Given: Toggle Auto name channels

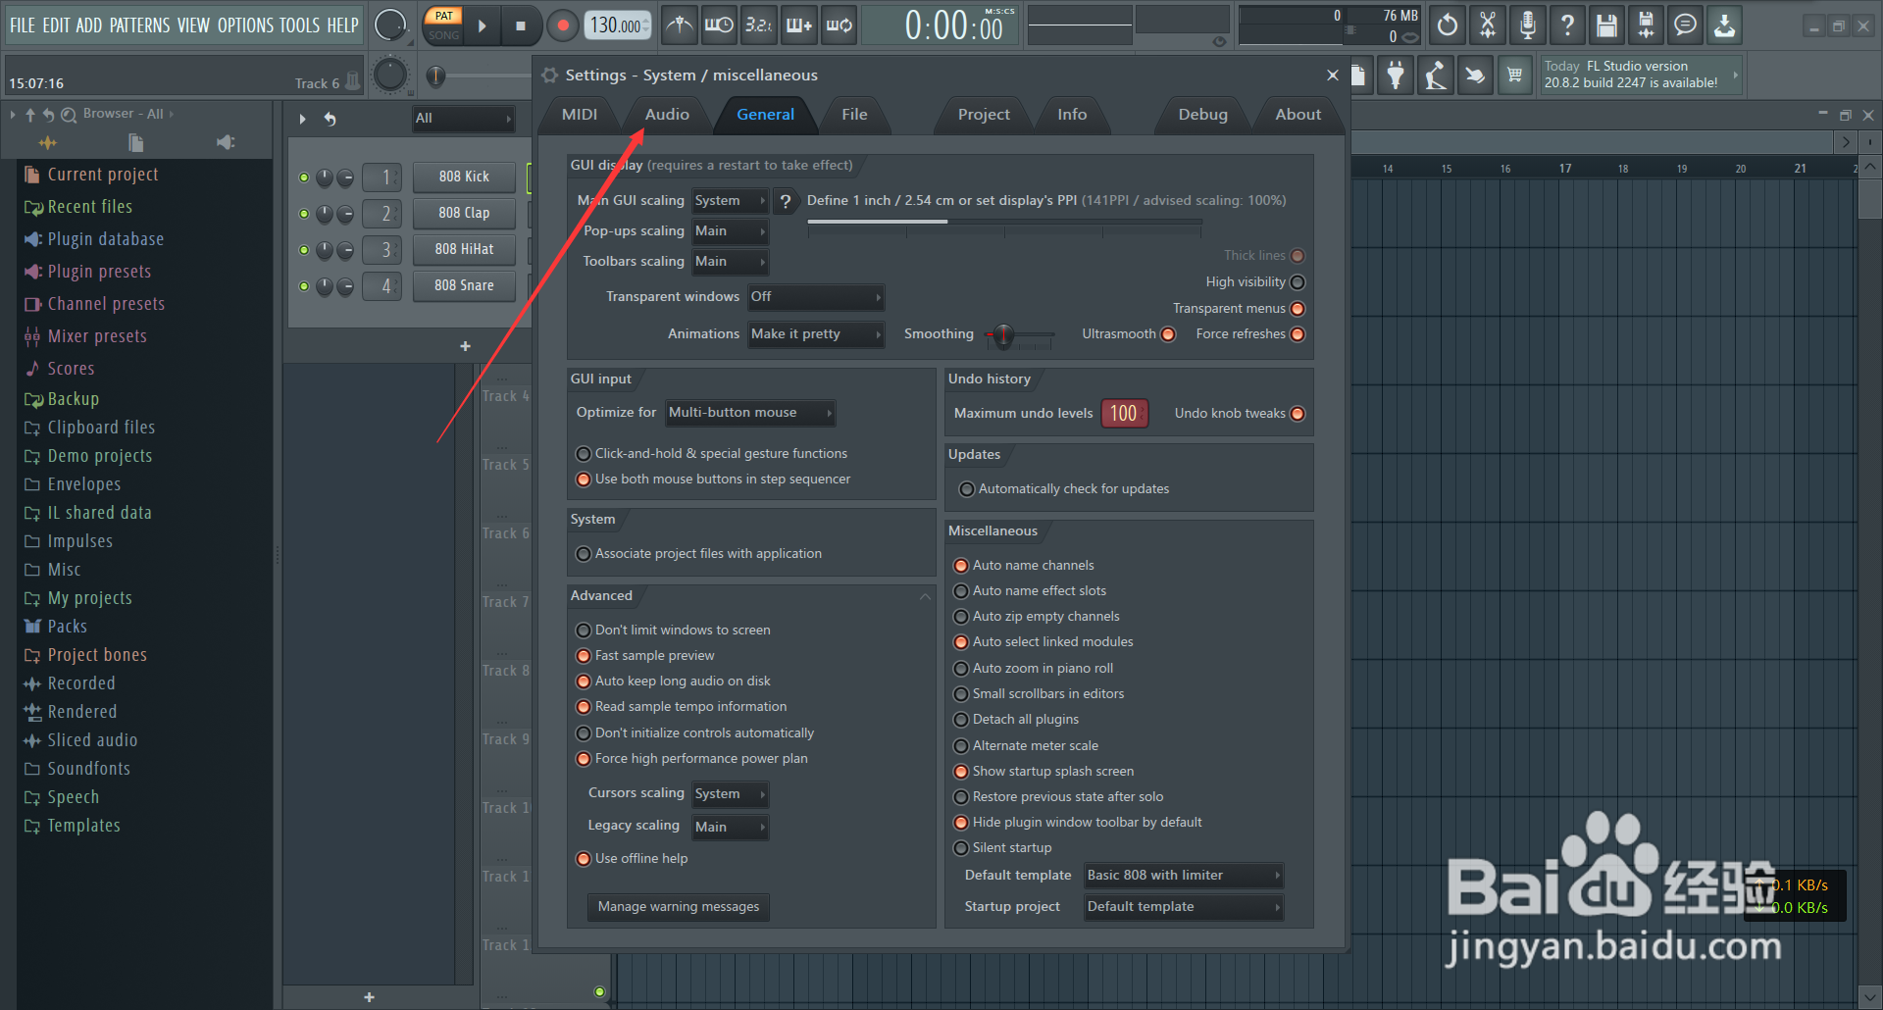Looking at the screenshot, I should [961, 566].
